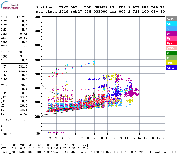Screen dimensions: 179x154
Task: Select the Vo+ red legend swatch
Action: [172, 43]
